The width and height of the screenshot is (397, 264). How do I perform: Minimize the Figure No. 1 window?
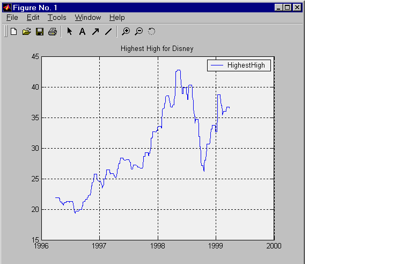(x=278, y=8)
